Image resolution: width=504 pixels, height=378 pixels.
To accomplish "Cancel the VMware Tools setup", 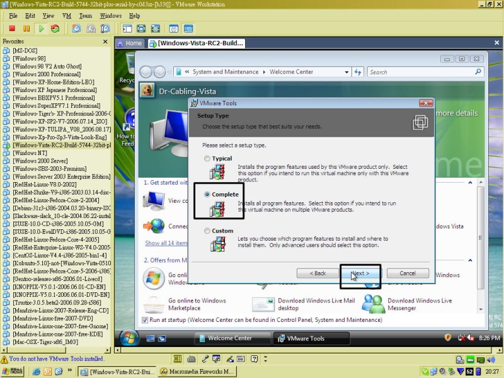I will (x=408, y=273).
